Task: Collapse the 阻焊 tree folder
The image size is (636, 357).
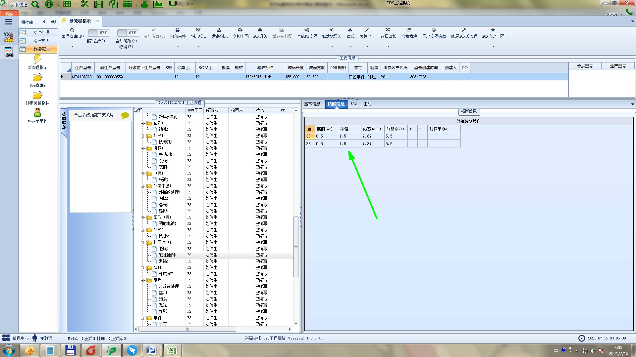Action: [142, 280]
